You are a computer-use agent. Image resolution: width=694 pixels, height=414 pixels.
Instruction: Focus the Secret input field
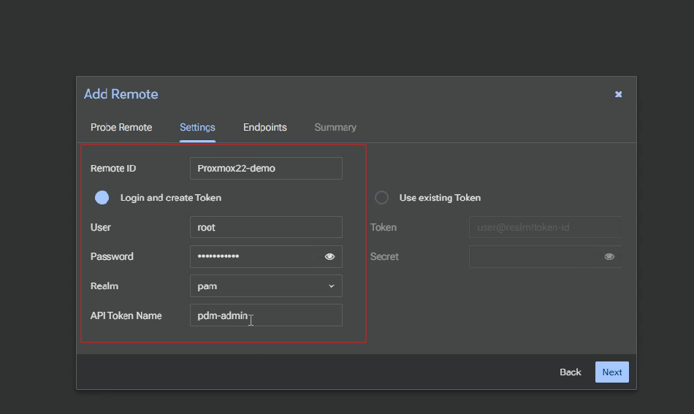point(535,257)
